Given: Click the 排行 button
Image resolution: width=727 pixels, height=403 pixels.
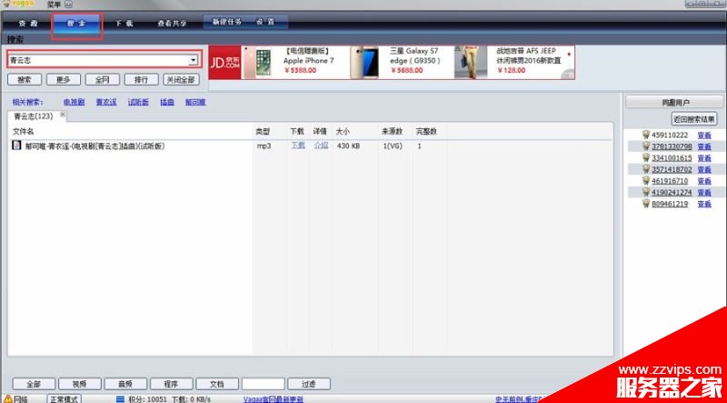Looking at the screenshot, I should (x=142, y=79).
